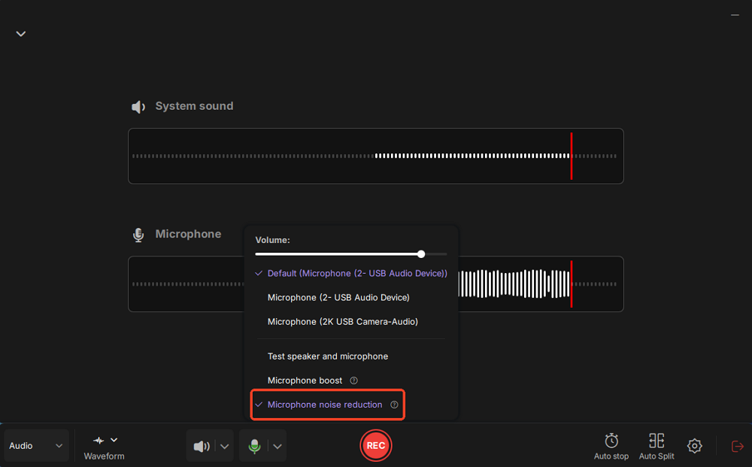752x467 pixels.
Task: Open settings gear icon
Action: [x=694, y=446]
